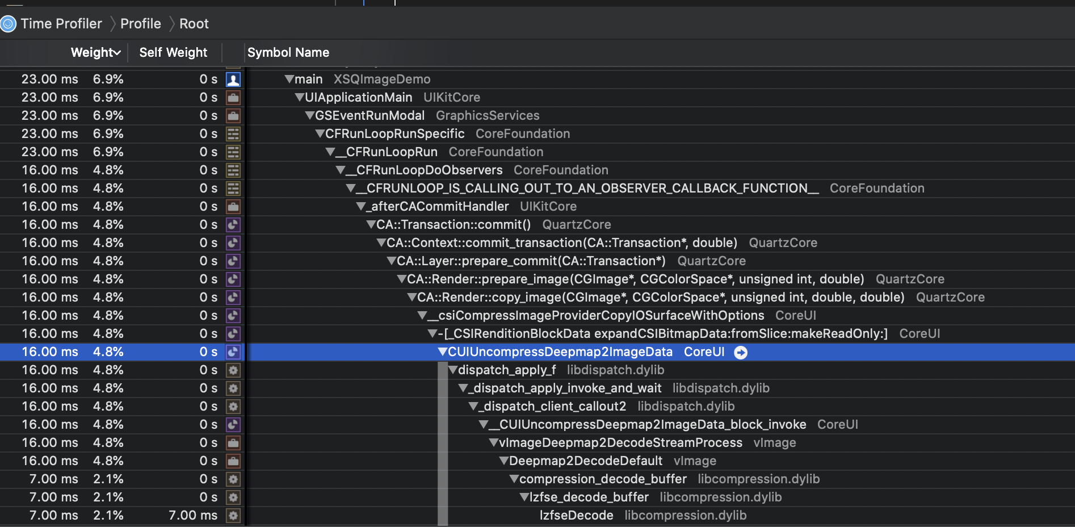Collapse the __CFRunLoopDoObservers tree node
Image resolution: width=1075 pixels, height=527 pixels.
(341, 170)
